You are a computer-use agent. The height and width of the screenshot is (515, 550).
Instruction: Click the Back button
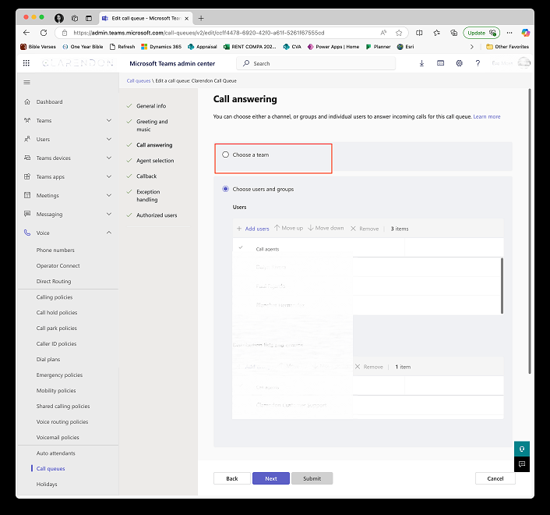(232, 478)
